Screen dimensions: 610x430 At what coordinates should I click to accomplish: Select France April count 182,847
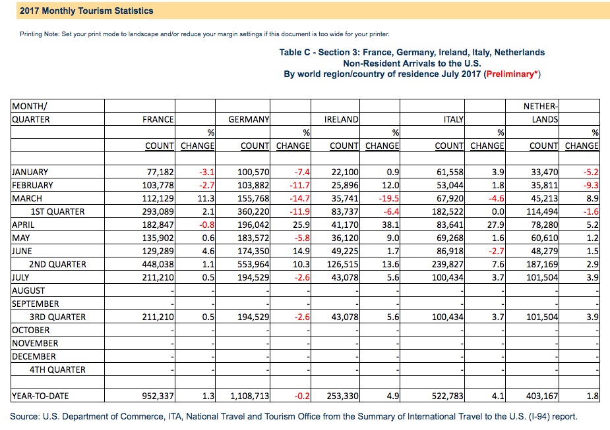tap(158, 225)
